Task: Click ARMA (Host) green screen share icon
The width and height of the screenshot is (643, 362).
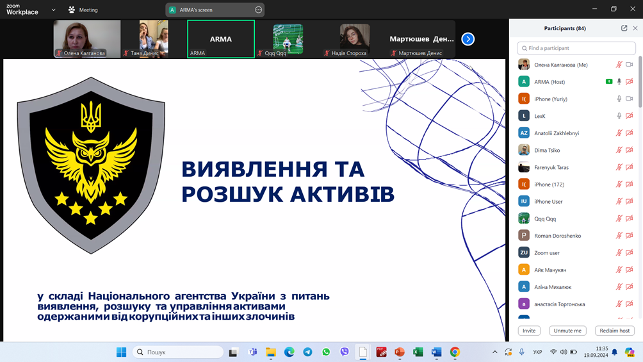Action: (x=609, y=81)
